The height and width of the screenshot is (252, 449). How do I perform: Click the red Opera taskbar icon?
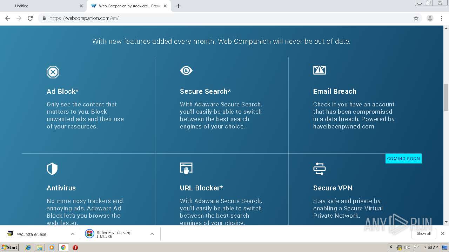[75, 247]
